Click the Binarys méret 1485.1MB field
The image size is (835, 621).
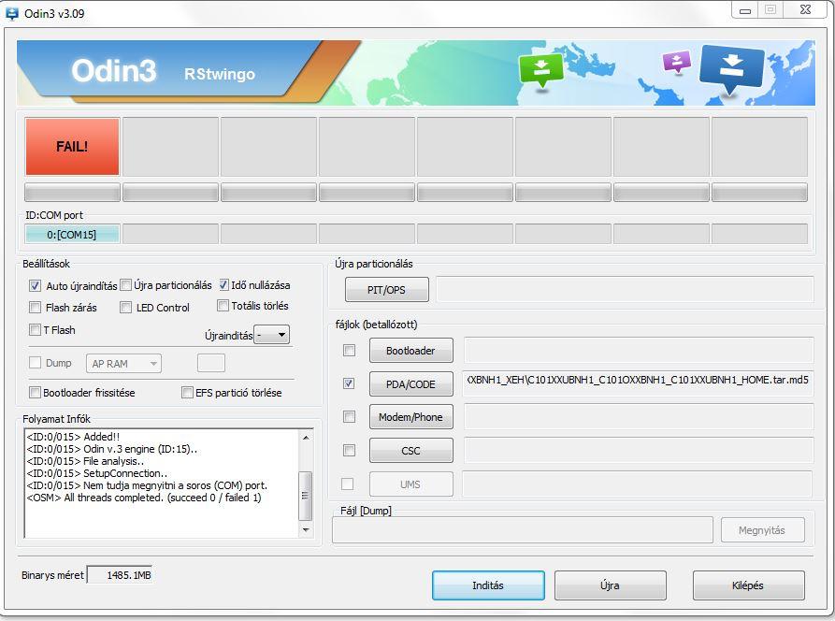coord(120,575)
